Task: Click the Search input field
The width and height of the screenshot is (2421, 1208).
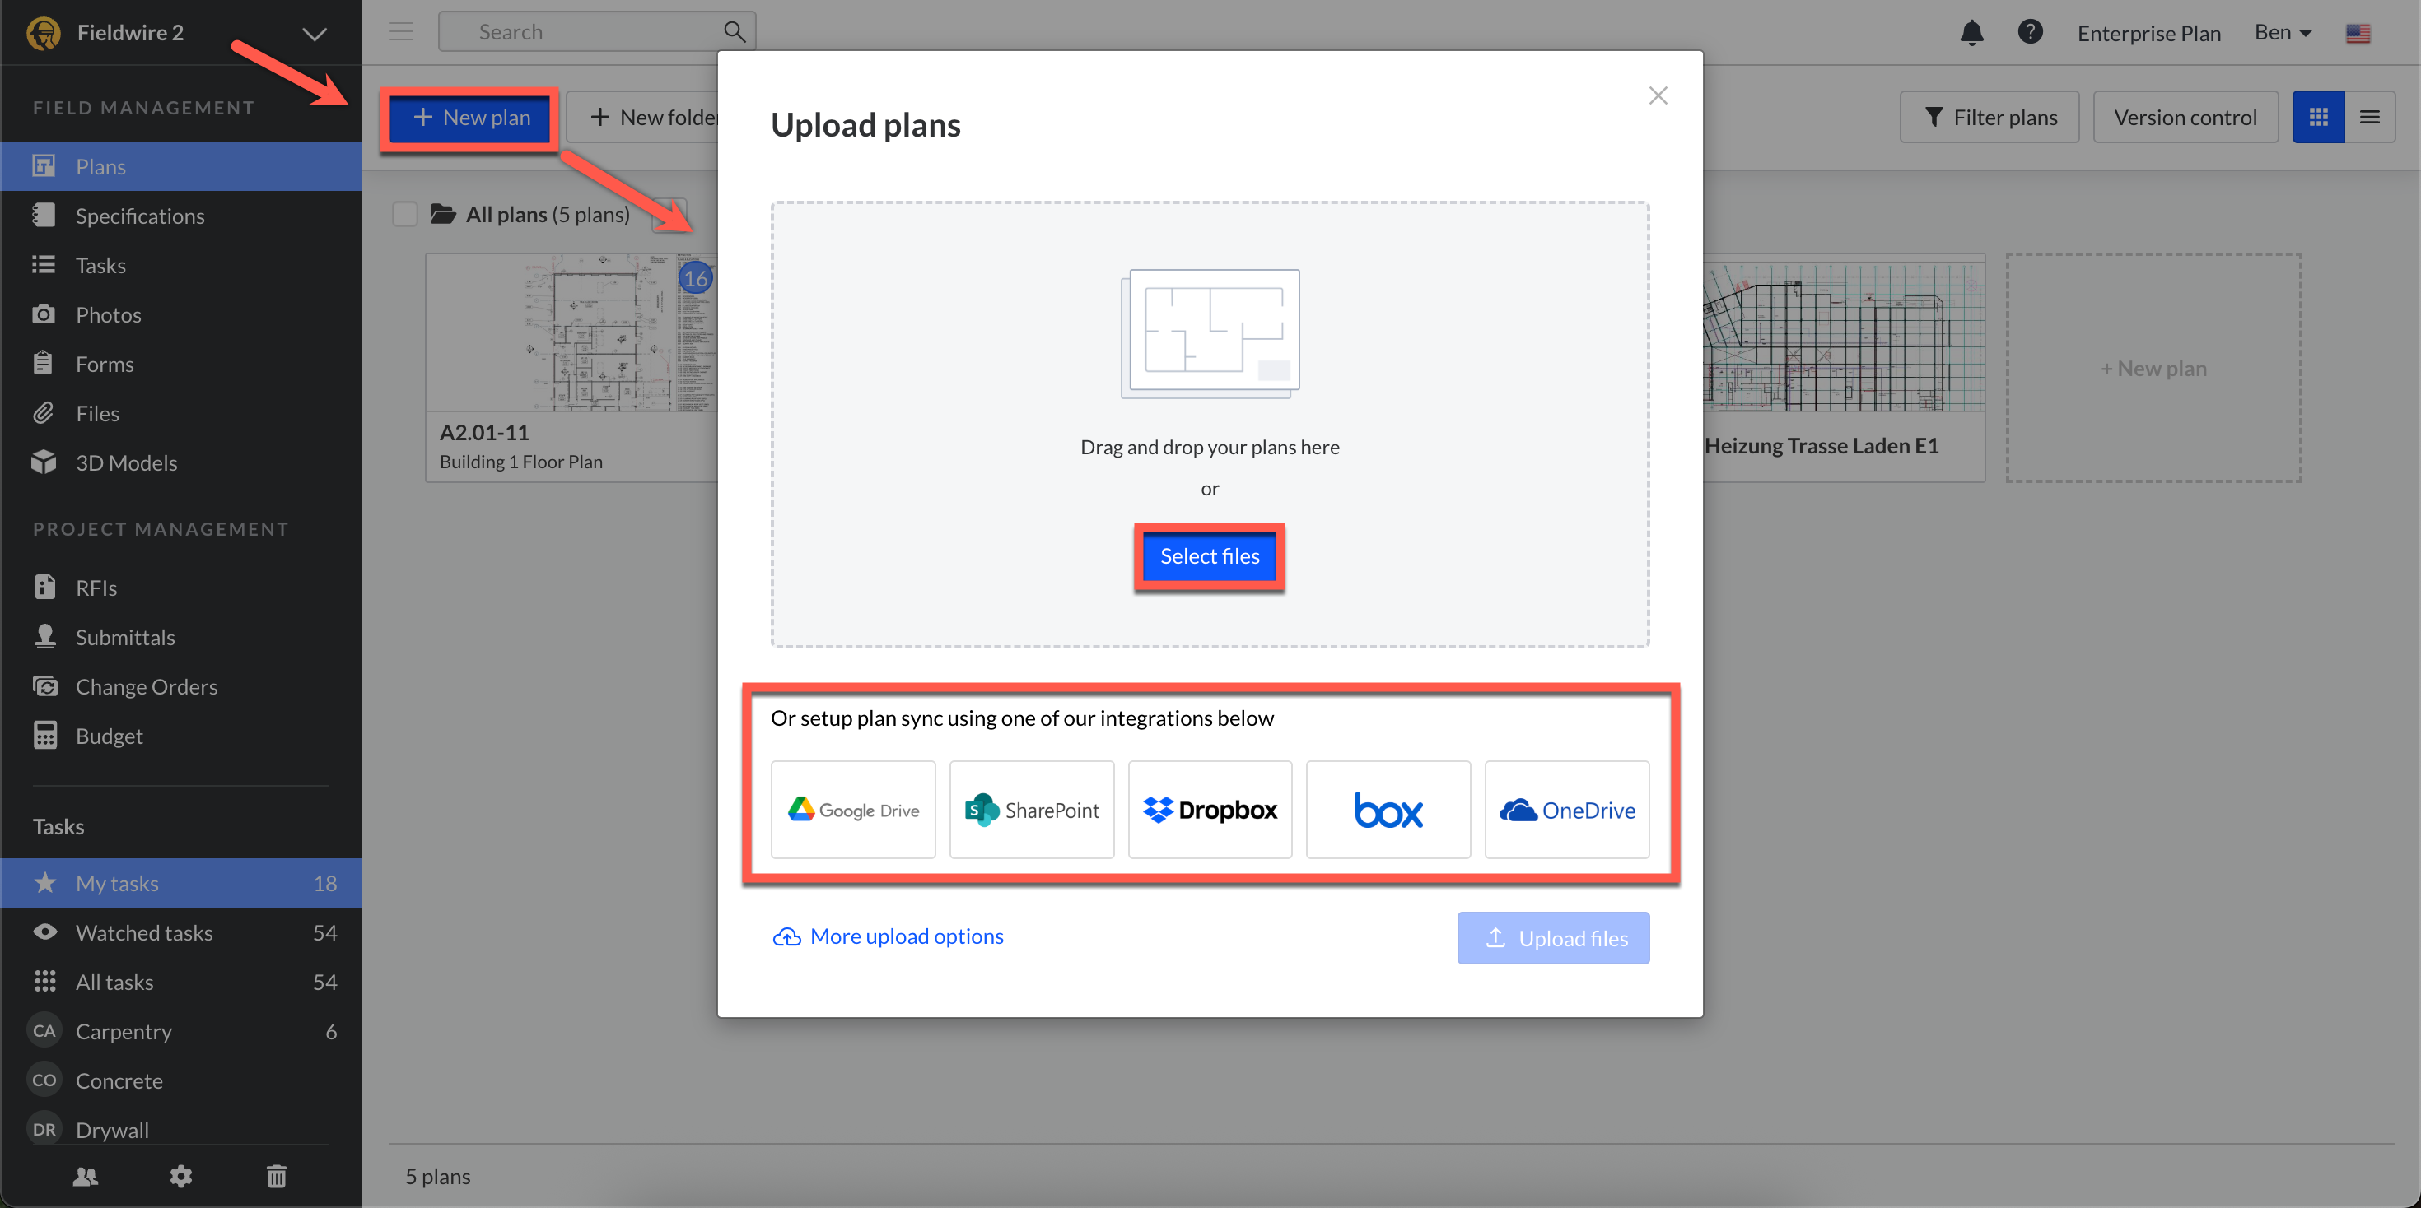Action: (583, 32)
